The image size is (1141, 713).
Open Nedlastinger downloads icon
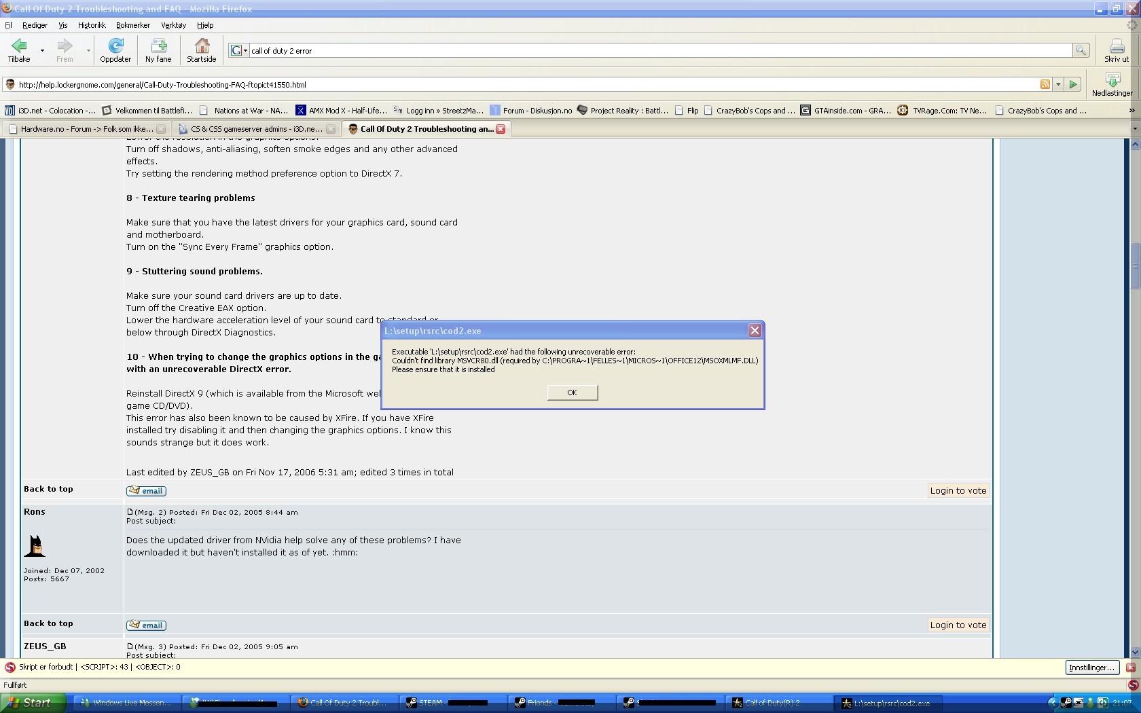[1112, 85]
